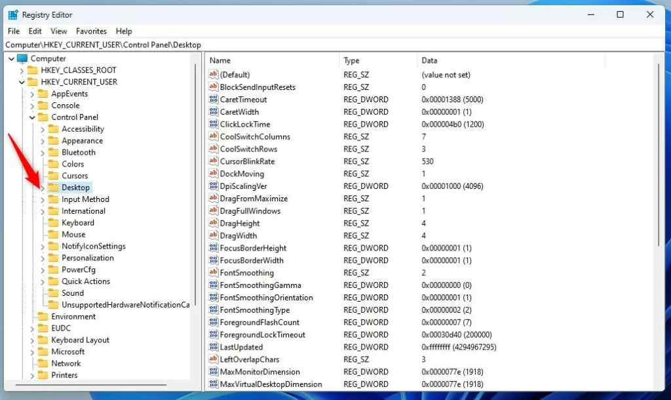Click the Registry Editor app icon in title bar

point(13,14)
